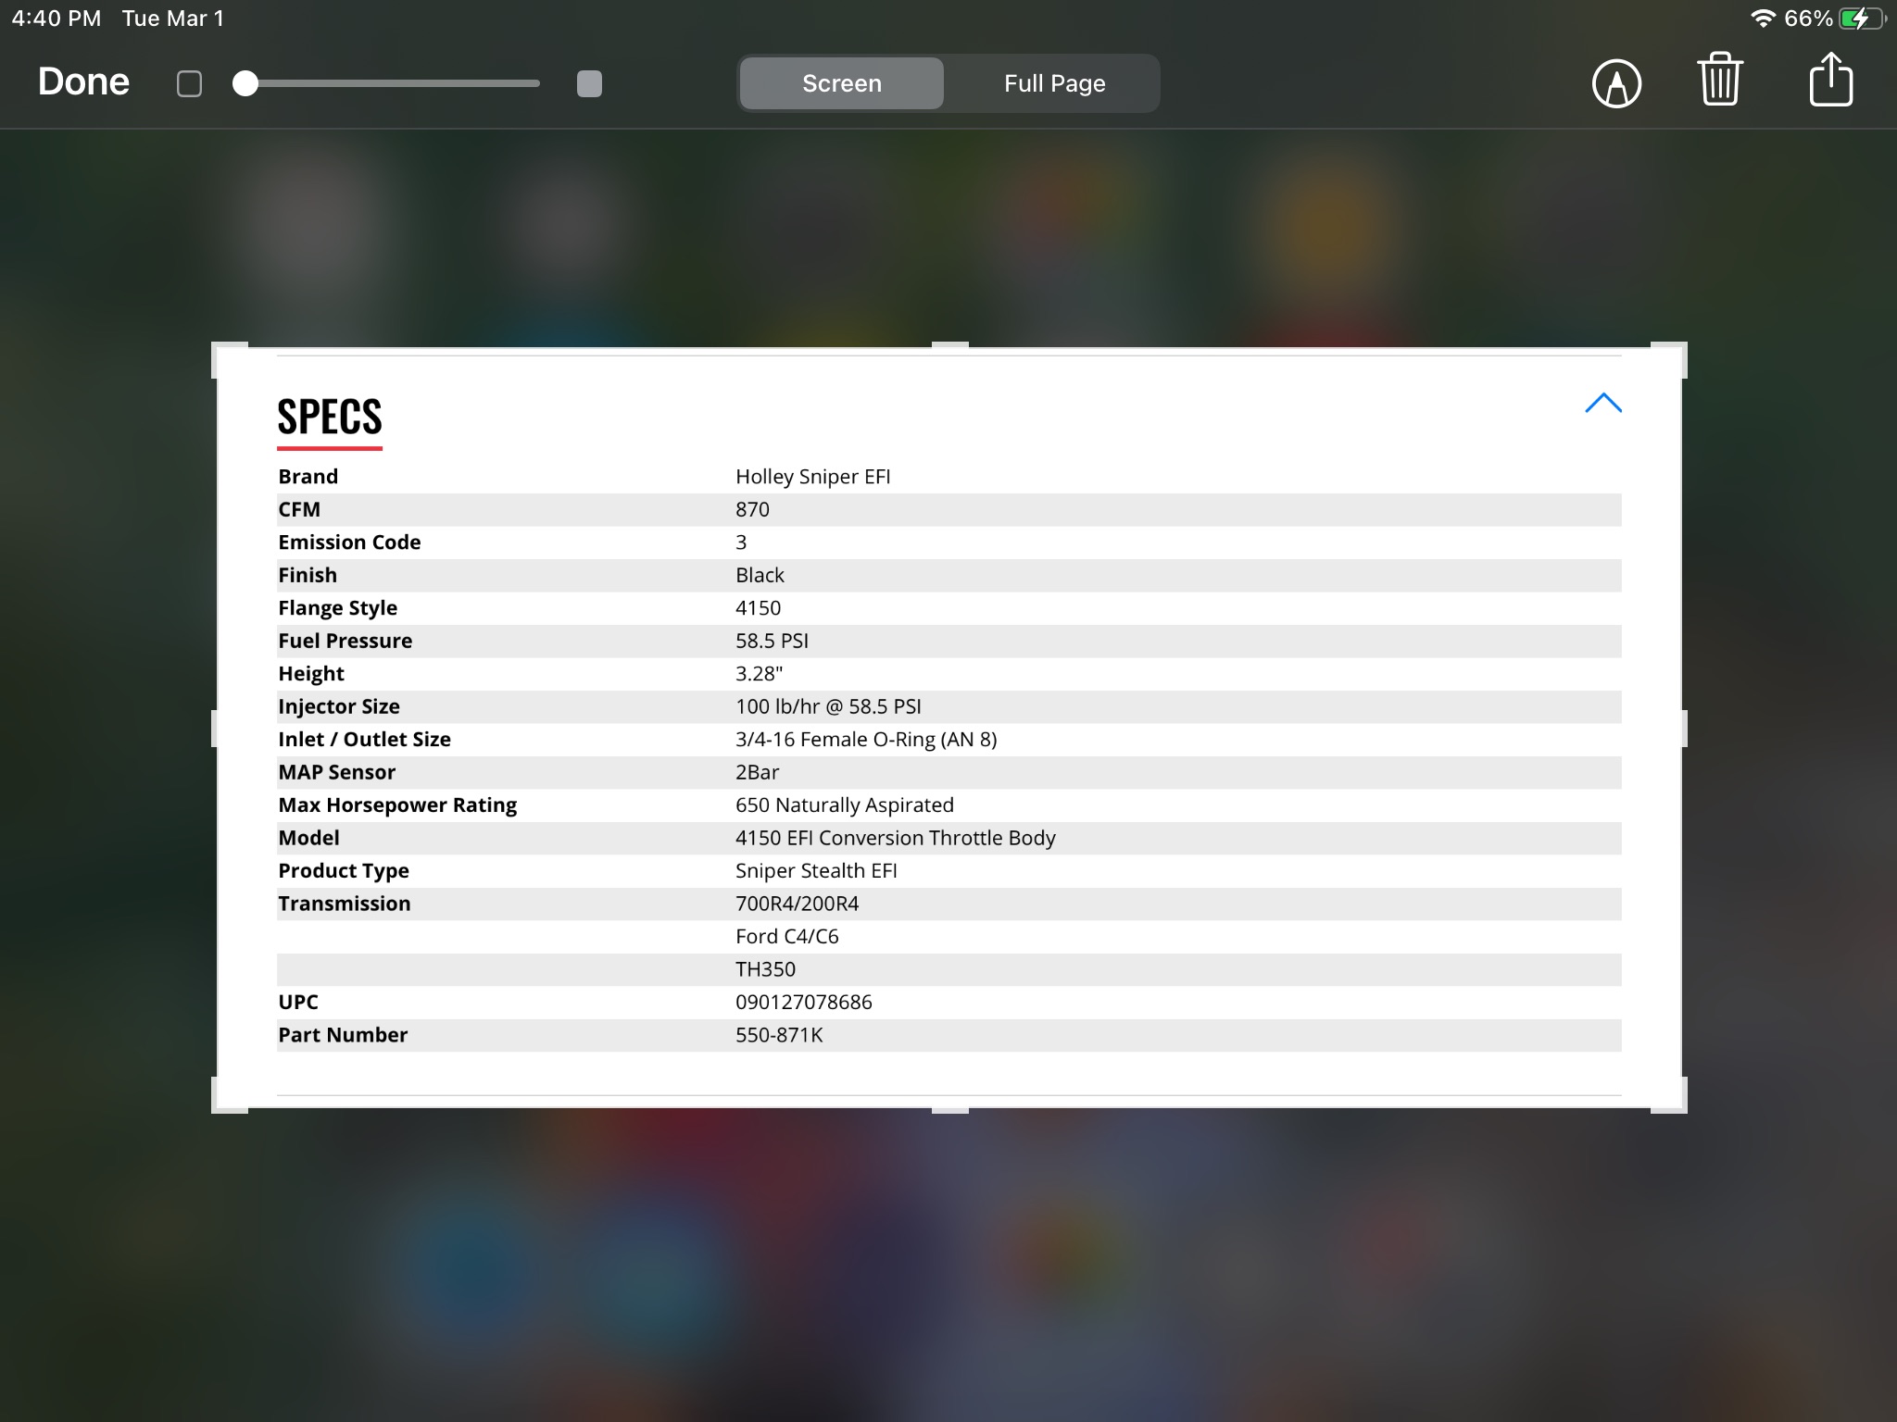Tap Done to finish editing
Image resolution: width=1897 pixels, height=1422 pixels.
(x=83, y=81)
